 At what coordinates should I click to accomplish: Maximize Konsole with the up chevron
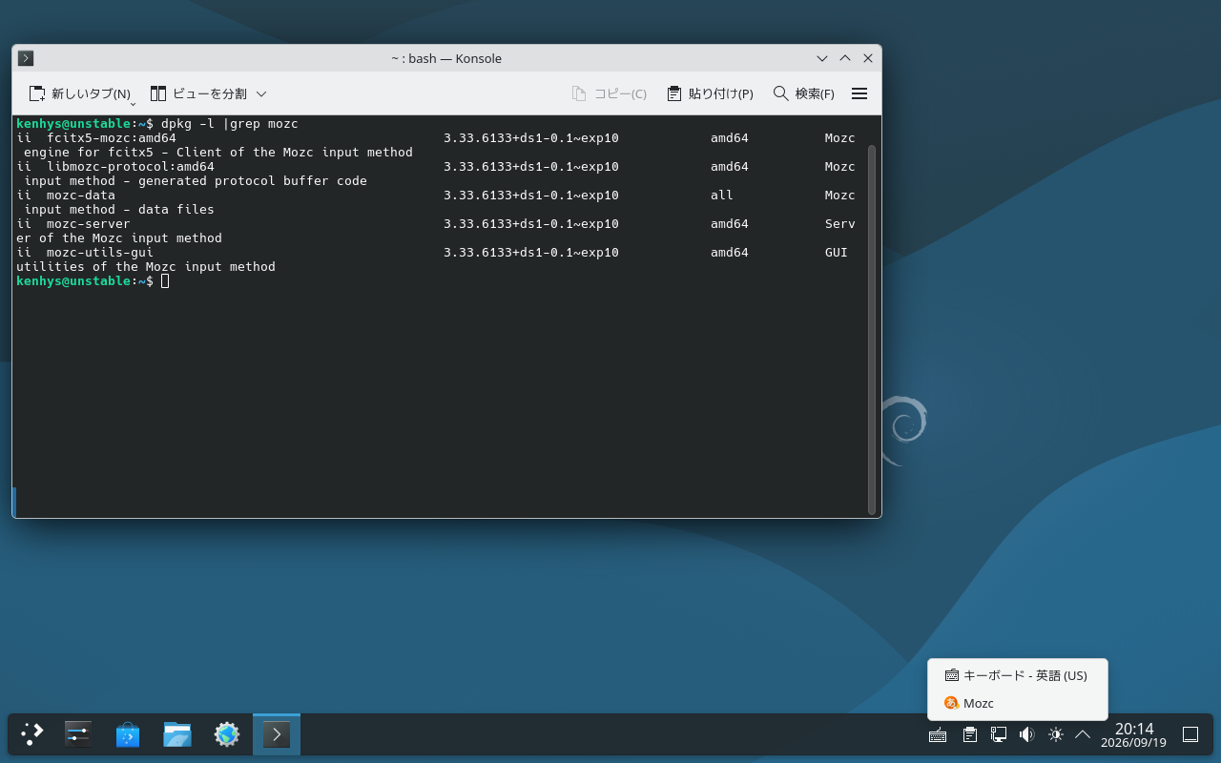(845, 58)
